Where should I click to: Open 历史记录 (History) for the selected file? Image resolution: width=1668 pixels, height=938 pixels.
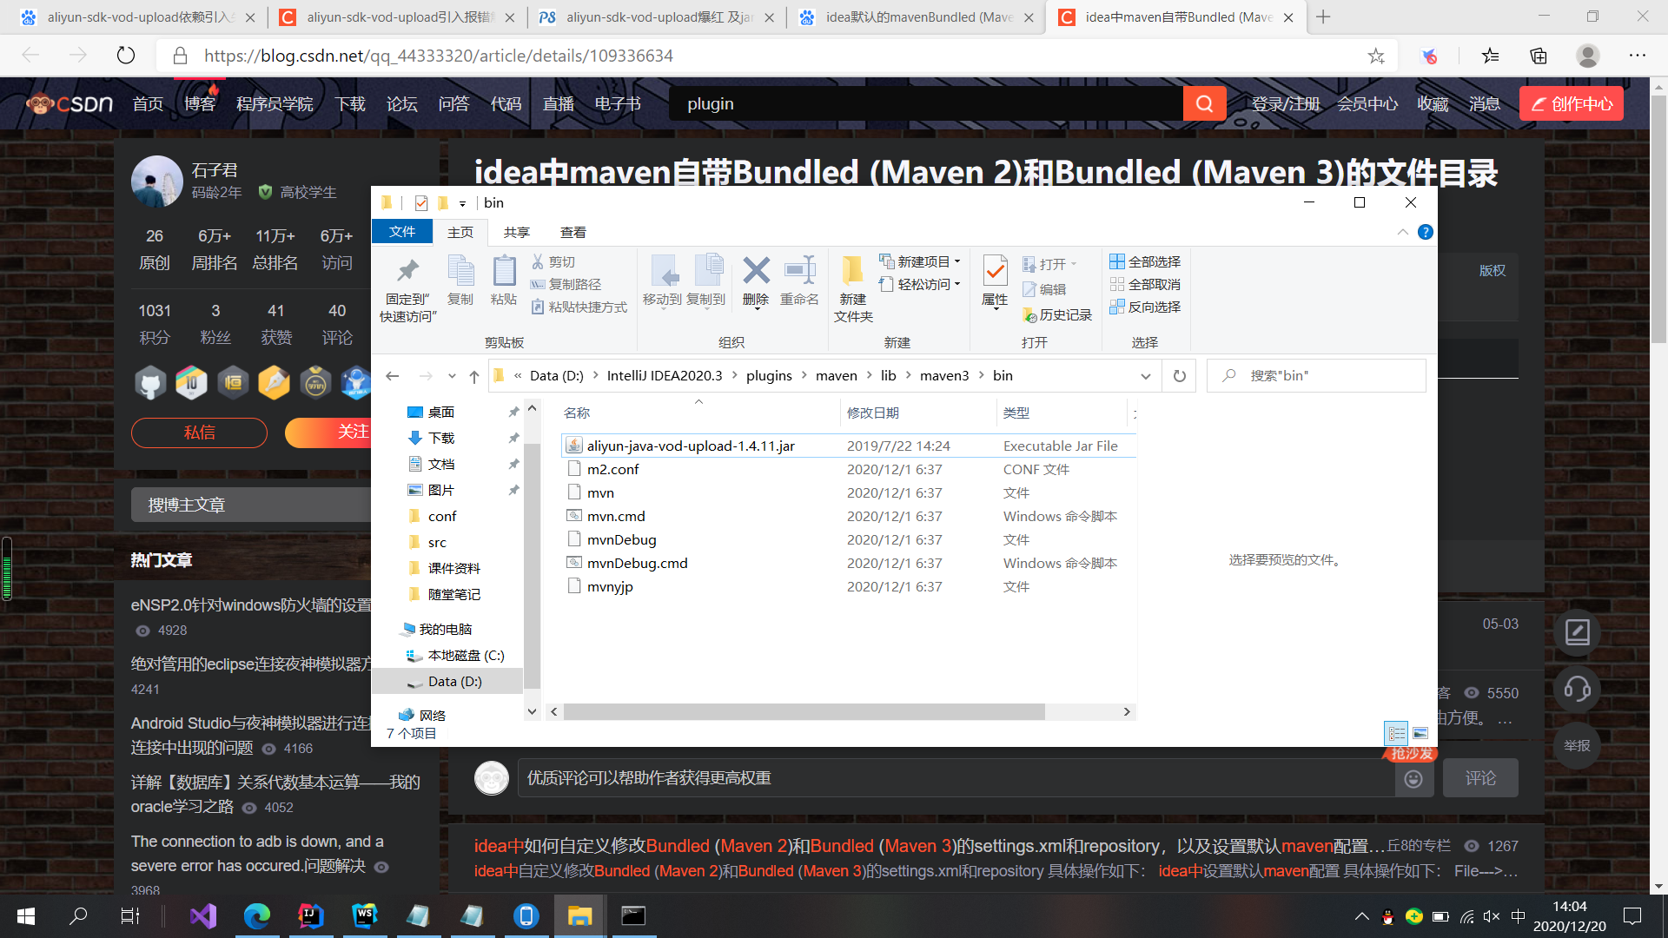(1057, 314)
